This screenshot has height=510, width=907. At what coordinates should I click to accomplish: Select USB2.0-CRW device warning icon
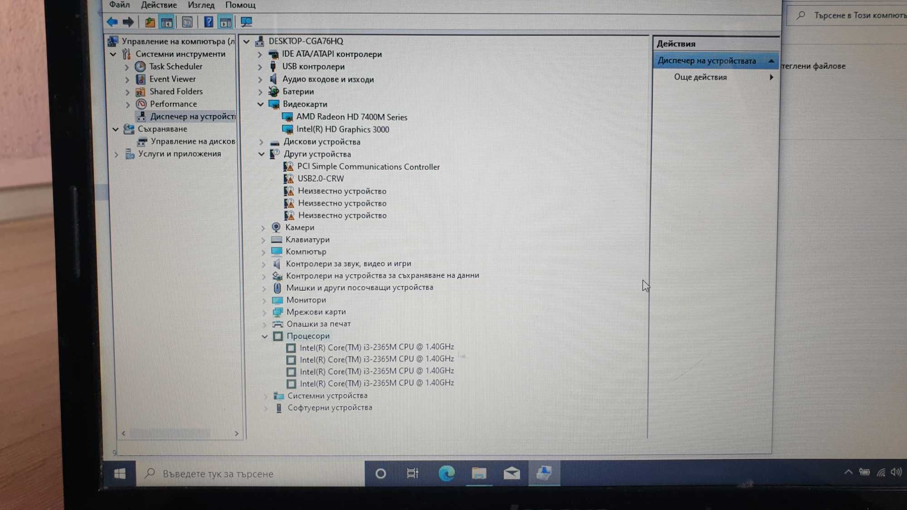click(288, 179)
